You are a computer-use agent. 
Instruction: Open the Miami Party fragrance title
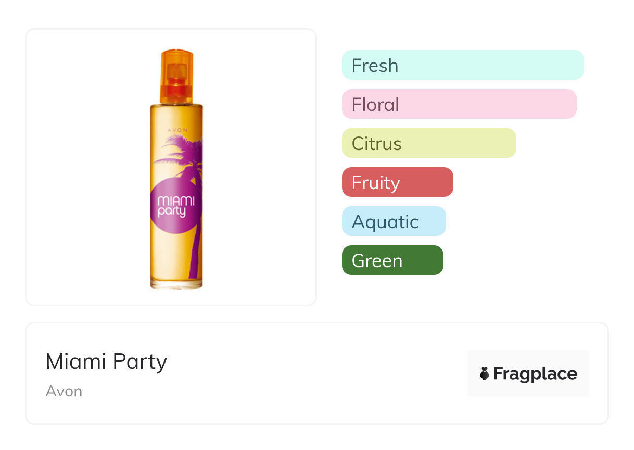[x=107, y=361]
